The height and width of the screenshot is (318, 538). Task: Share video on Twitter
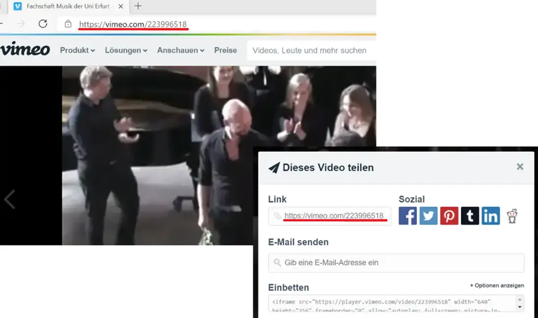[428, 216]
